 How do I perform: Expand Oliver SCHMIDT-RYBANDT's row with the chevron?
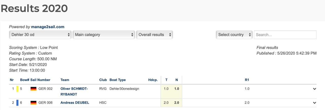[315, 89]
